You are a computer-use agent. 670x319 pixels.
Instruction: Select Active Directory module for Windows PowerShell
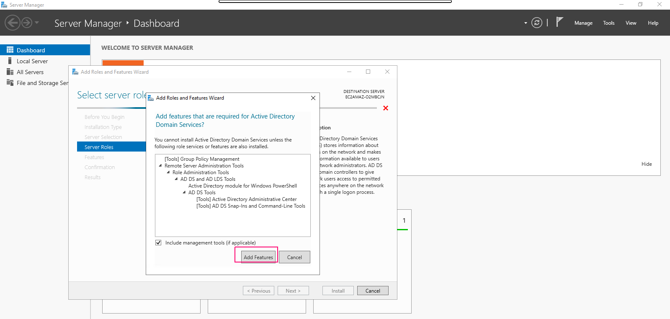coord(242,186)
